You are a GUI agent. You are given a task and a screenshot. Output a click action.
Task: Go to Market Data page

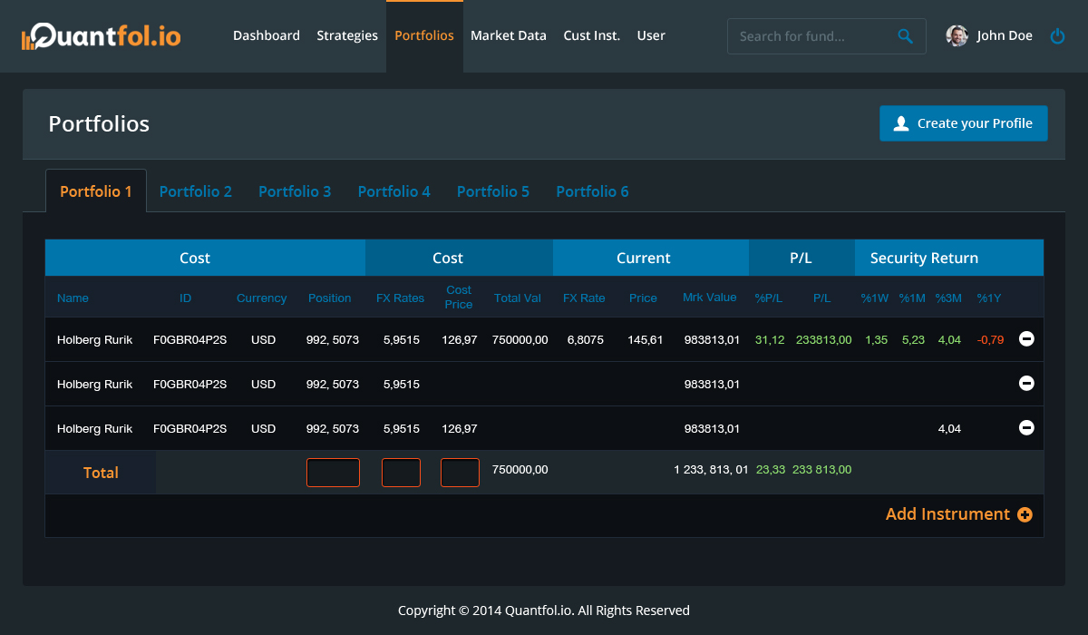coord(508,36)
